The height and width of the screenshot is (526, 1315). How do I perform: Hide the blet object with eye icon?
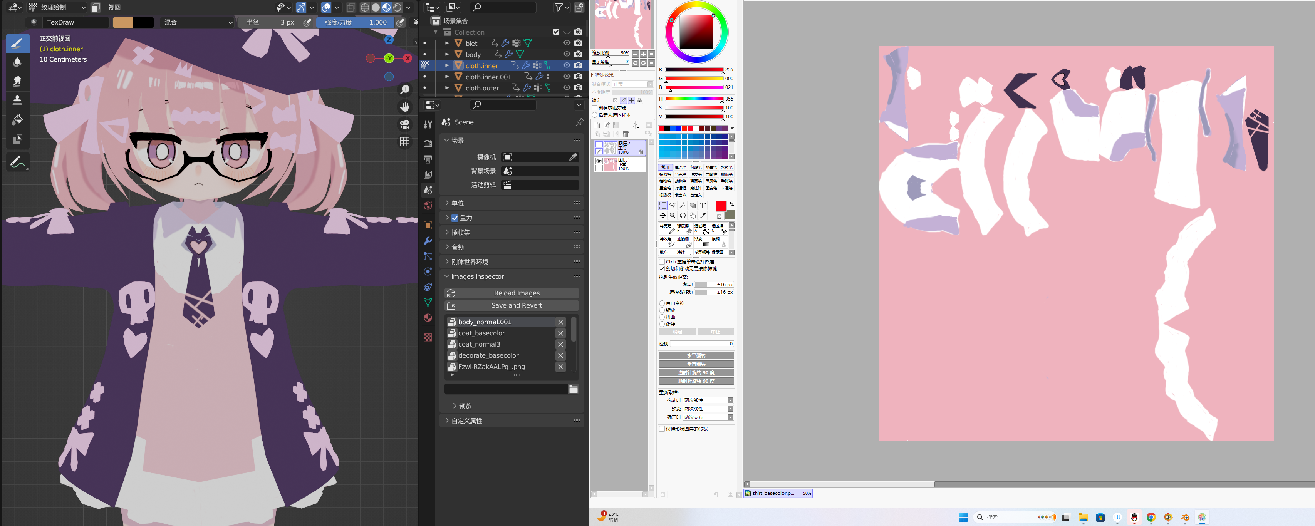(567, 43)
